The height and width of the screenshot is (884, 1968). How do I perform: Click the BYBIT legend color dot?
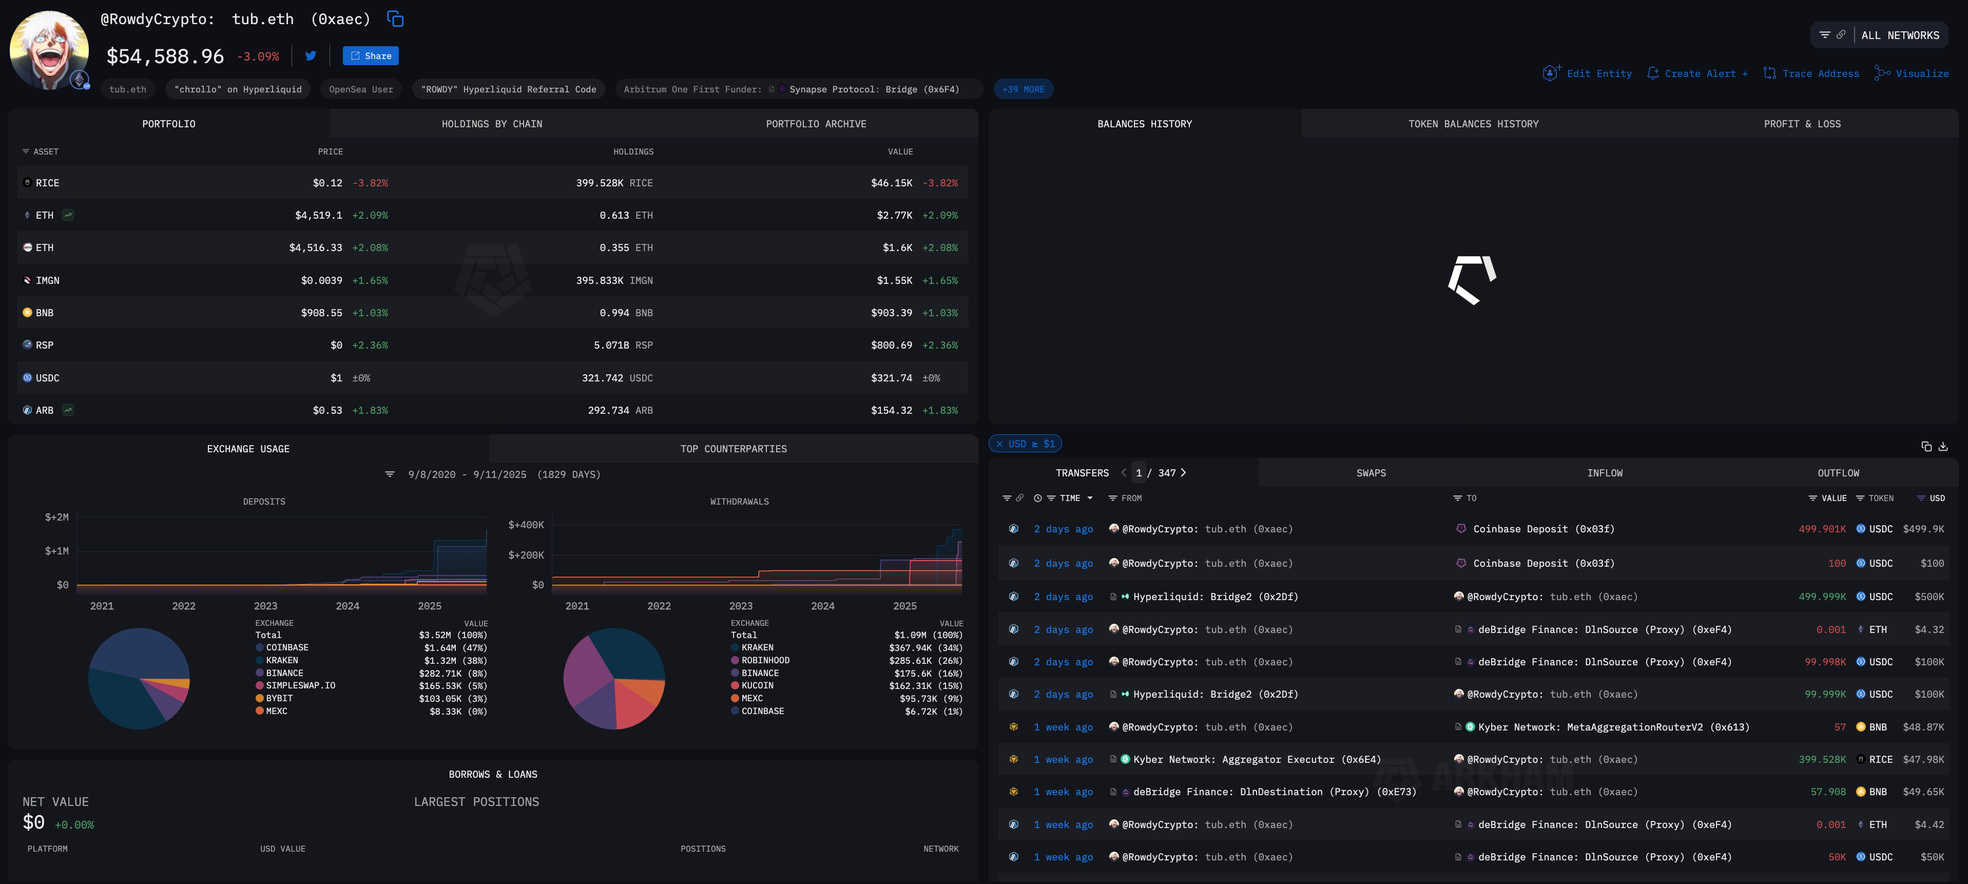pyautogui.click(x=260, y=698)
